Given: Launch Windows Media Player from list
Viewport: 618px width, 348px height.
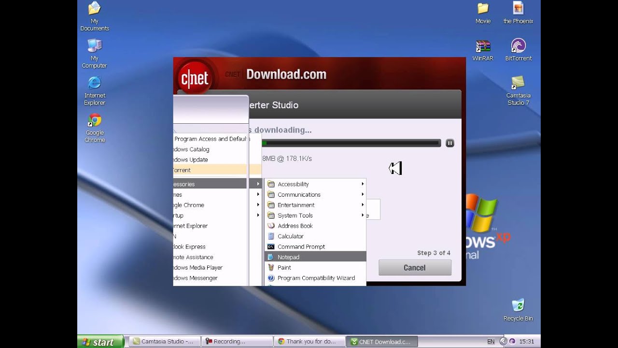Looking at the screenshot, I should click(x=211, y=267).
